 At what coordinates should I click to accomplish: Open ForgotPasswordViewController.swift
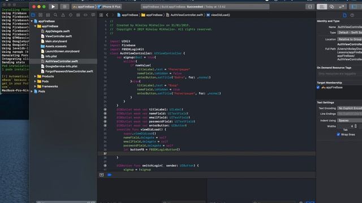click(69, 72)
